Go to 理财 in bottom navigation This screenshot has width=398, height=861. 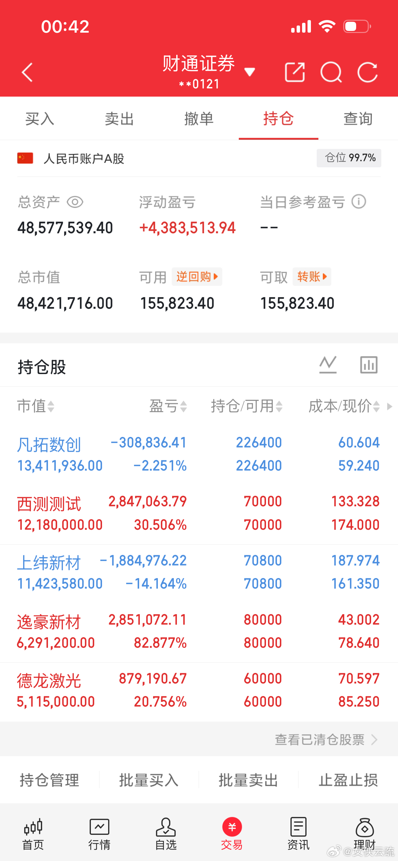pyautogui.click(x=365, y=834)
